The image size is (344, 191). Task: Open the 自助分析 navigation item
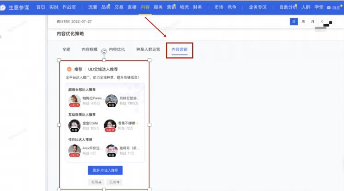288,7
